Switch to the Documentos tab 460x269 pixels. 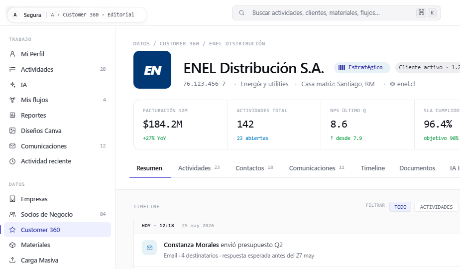click(x=417, y=168)
